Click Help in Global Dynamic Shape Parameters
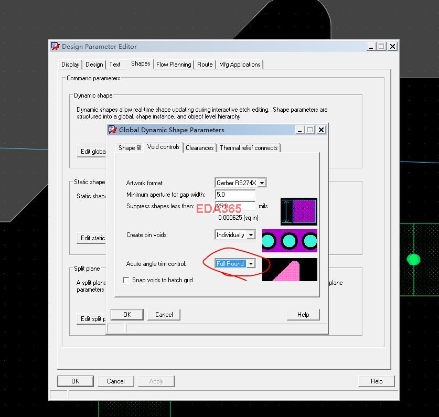 click(x=303, y=315)
